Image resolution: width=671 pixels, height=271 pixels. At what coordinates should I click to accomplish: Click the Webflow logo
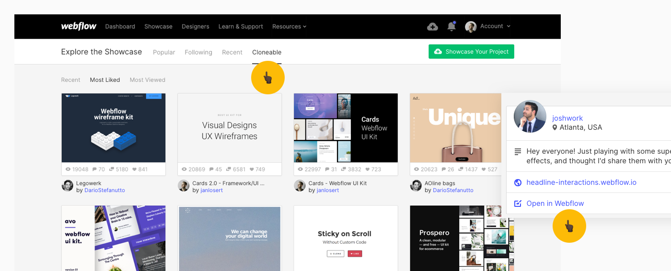[79, 26]
